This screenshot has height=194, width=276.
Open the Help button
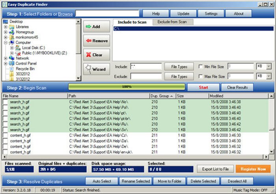156,14
